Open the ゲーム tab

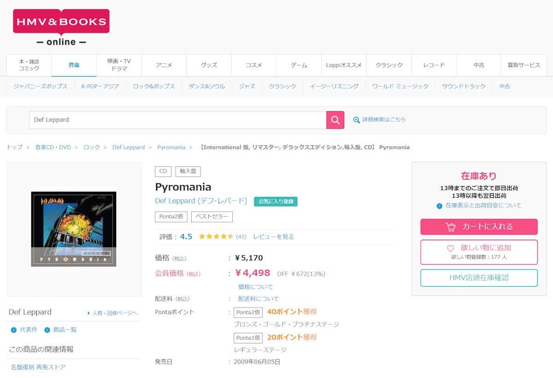tap(299, 65)
